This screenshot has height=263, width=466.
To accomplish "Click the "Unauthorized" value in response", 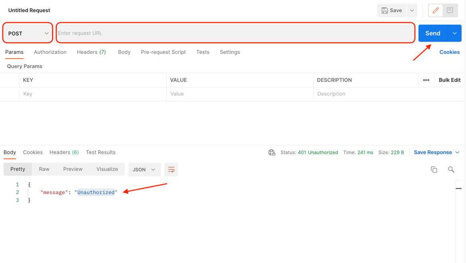I will pyautogui.click(x=96, y=193).
